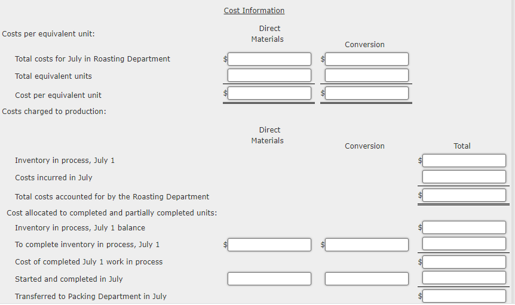The height and width of the screenshot is (305, 515).
Task: Click Conversion Started and completed in July field
Action: coord(367,279)
